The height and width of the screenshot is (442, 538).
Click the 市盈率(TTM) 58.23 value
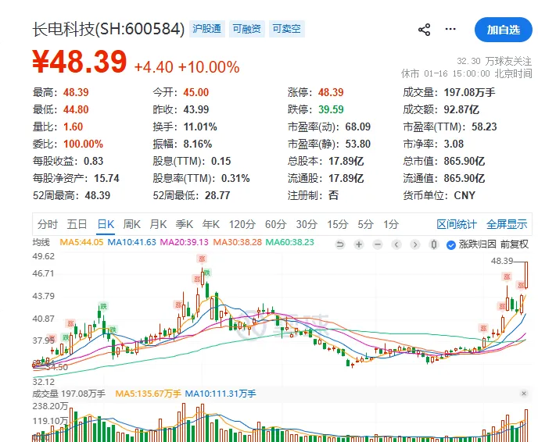click(x=484, y=127)
